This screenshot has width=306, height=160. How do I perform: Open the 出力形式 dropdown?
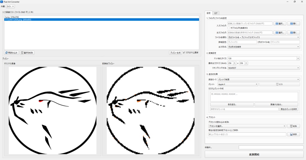[264, 47]
